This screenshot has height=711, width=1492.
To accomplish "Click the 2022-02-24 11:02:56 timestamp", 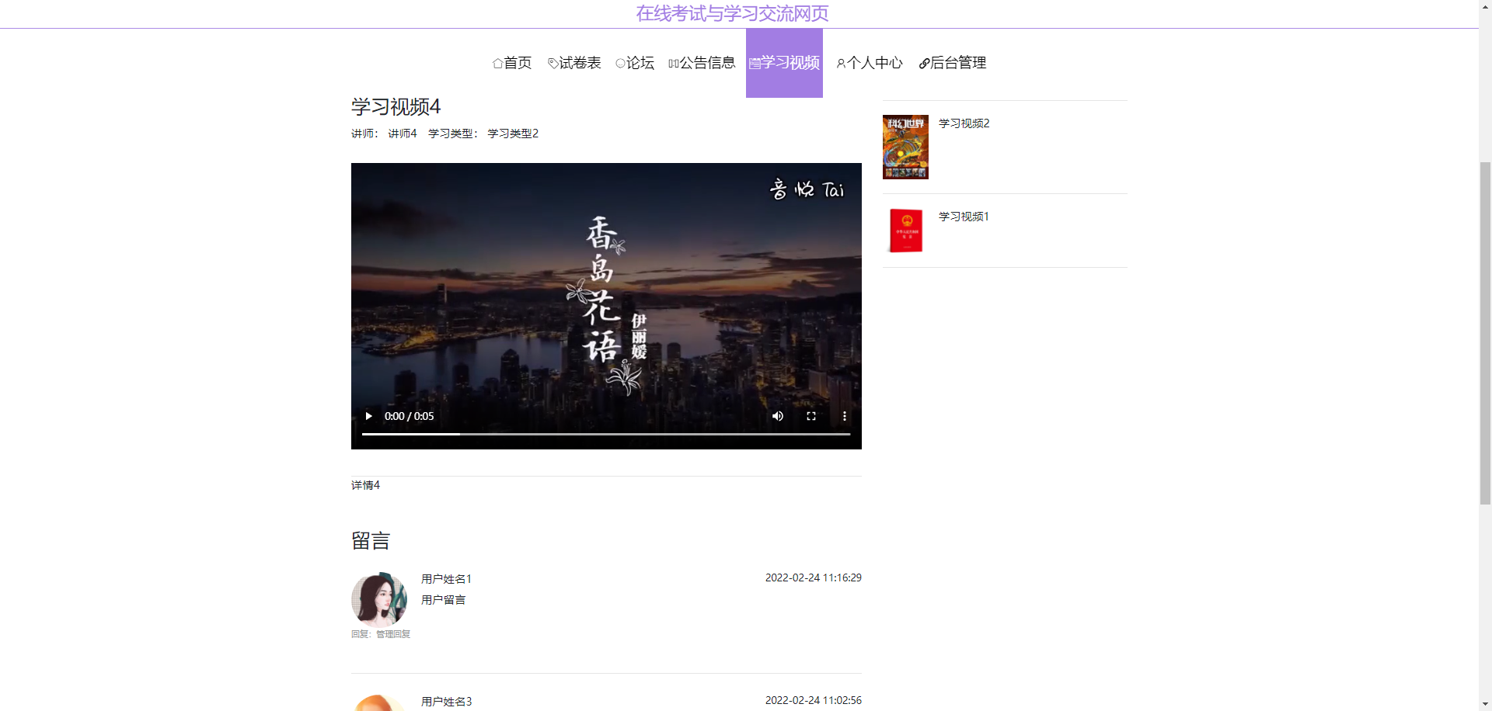I will pyautogui.click(x=813, y=700).
